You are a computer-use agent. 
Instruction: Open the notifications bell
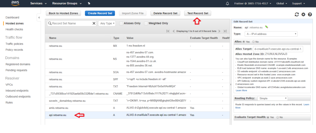pos(228,3)
